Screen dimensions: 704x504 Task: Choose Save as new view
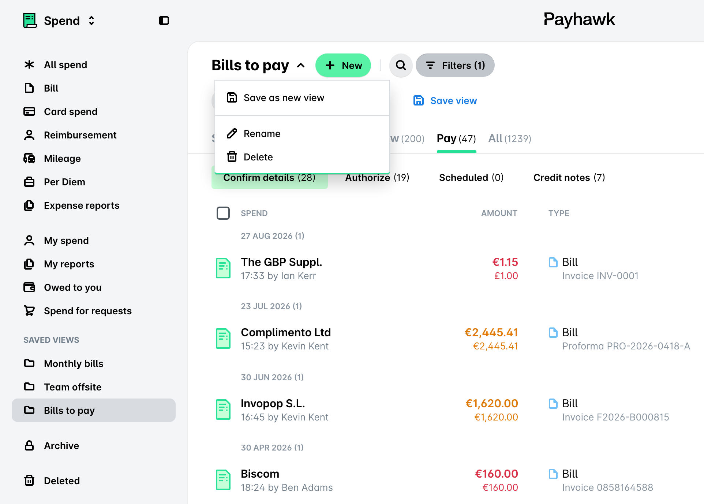click(x=302, y=98)
